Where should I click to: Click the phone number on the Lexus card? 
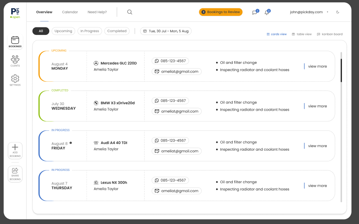170,180
